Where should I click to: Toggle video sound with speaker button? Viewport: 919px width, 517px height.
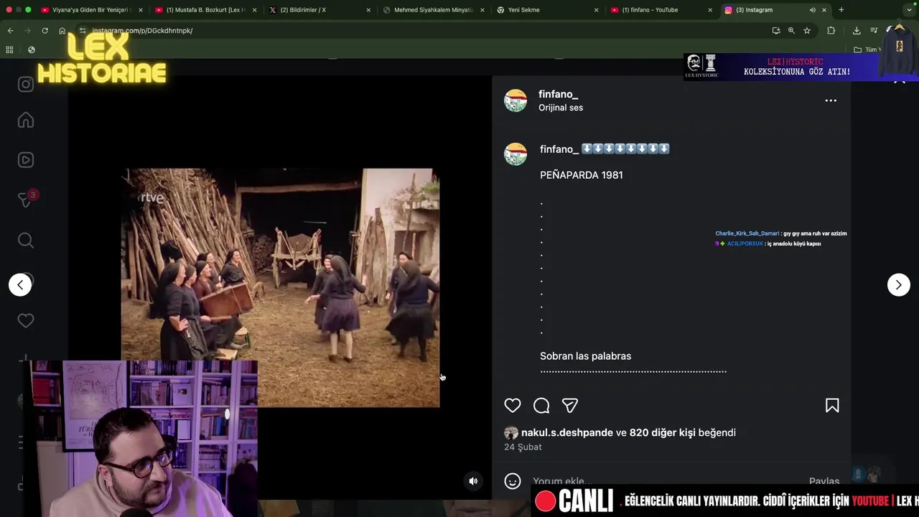point(473,481)
